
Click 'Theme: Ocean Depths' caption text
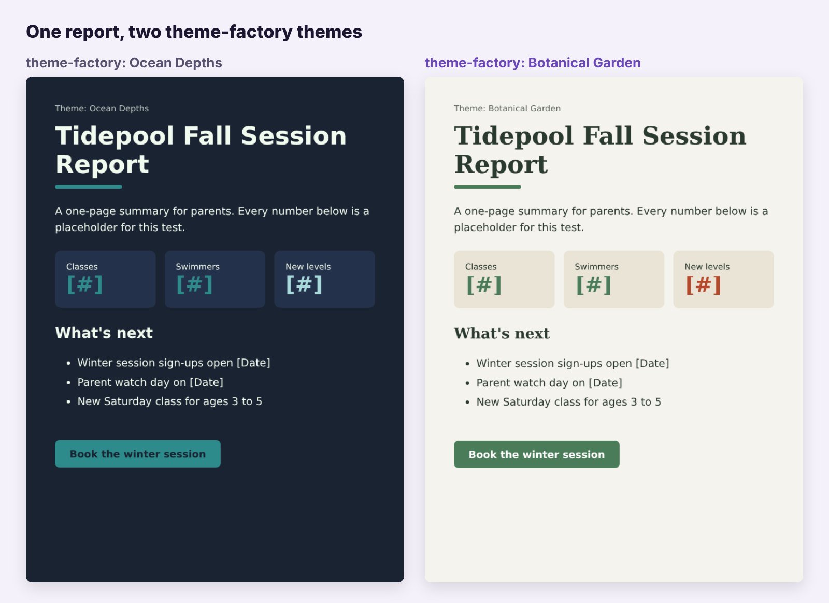click(102, 108)
